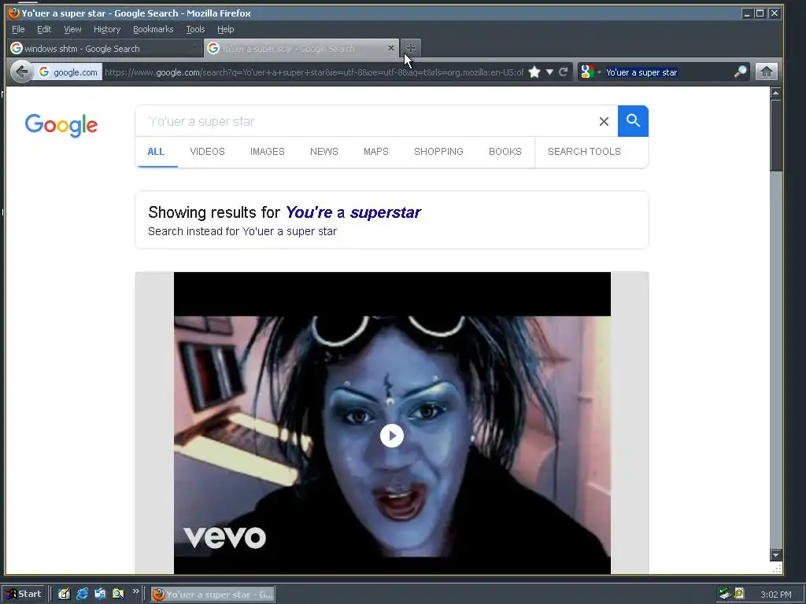Click the scrollbar up arrow
The width and height of the screenshot is (806, 604).
click(775, 93)
